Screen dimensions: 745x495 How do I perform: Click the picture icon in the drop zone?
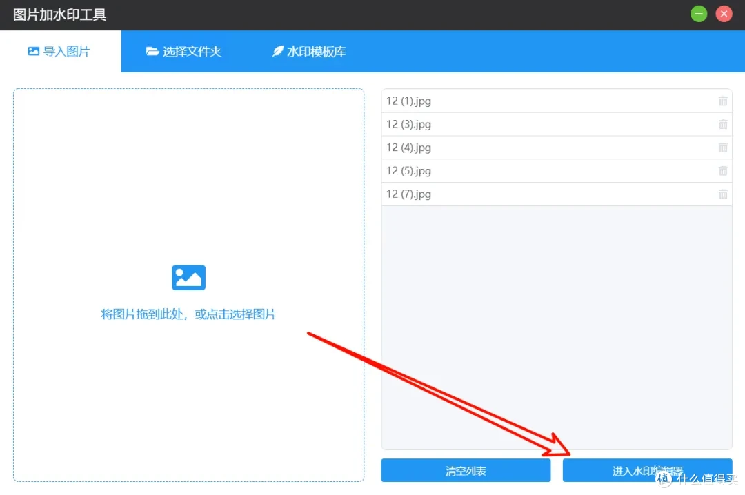pyautogui.click(x=188, y=277)
